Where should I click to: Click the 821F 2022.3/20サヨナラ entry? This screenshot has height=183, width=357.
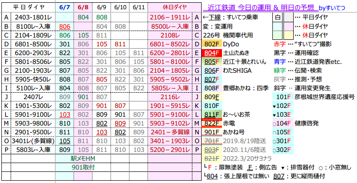click(x=237, y=158)
